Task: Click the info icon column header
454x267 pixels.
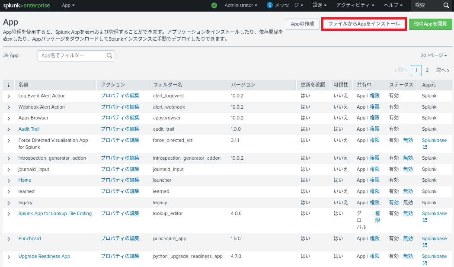Action: (9, 85)
